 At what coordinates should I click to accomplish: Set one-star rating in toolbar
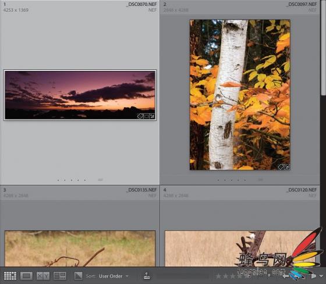[x=218, y=276]
